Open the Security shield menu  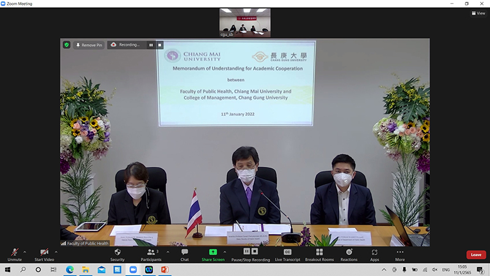tap(118, 255)
